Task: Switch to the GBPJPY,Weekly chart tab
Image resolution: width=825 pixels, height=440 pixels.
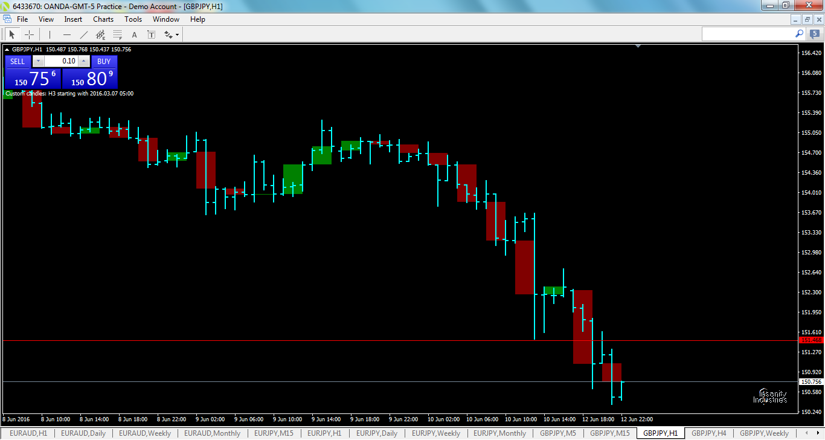Action: tap(764, 433)
